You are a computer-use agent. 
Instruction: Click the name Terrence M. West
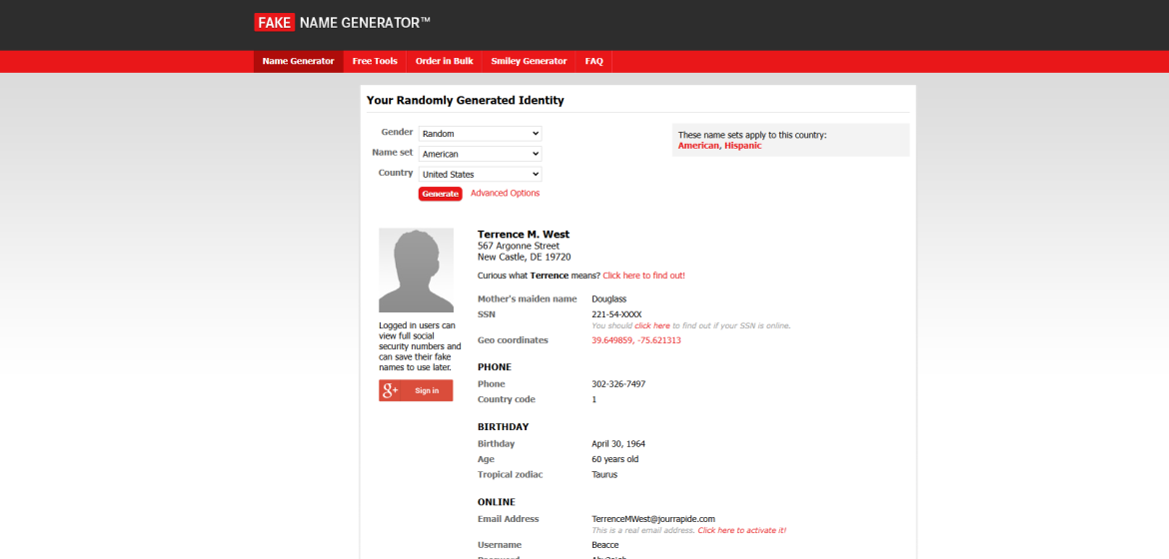[524, 234]
